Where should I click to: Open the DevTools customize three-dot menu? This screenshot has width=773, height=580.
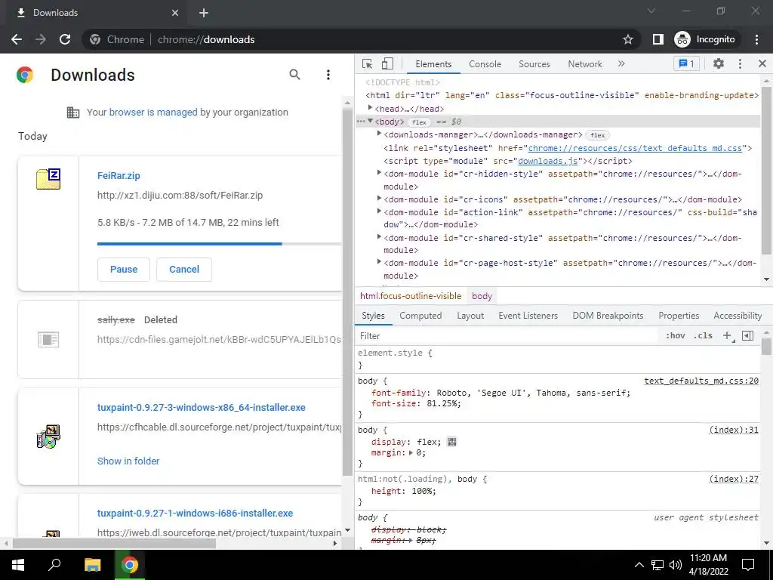[x=740, y=63]
